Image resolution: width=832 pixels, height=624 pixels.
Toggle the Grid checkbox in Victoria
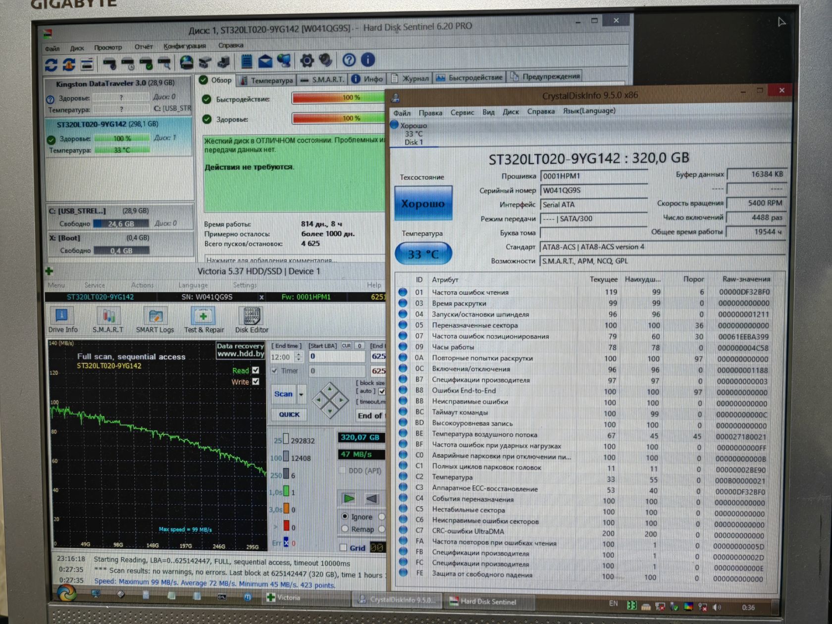point(343,548)
